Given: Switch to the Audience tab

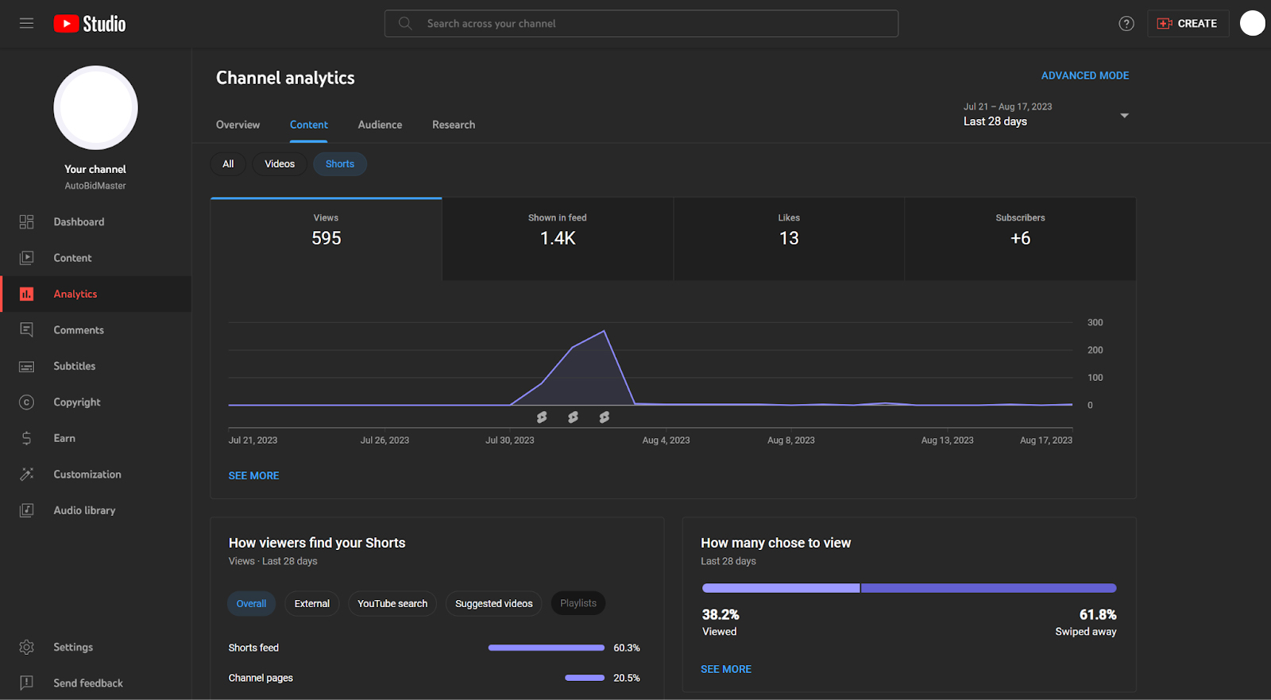Looking at the screenshot, I should point(380,125).
